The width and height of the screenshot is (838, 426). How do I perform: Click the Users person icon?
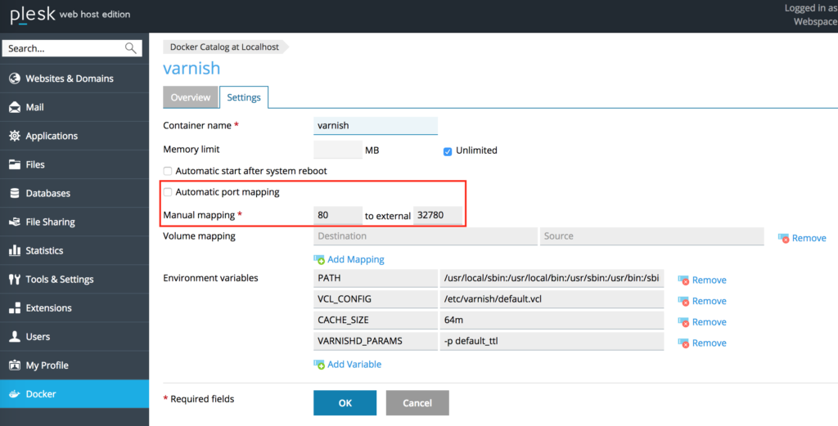click(x=15, y=336)
